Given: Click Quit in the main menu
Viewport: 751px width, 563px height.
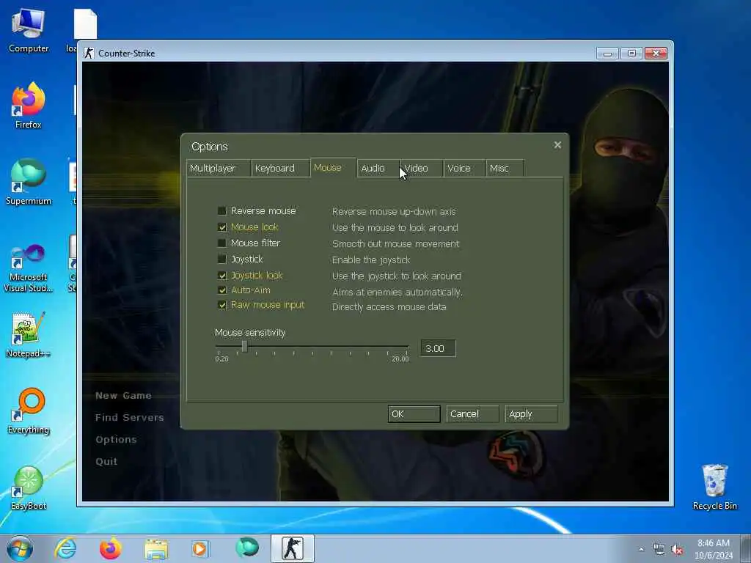Looking at the screenshot, I should click(x=106, y=462).
